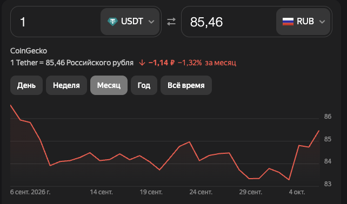Switch chart to День period
This screenshot has width=347, height=204.
26,85
